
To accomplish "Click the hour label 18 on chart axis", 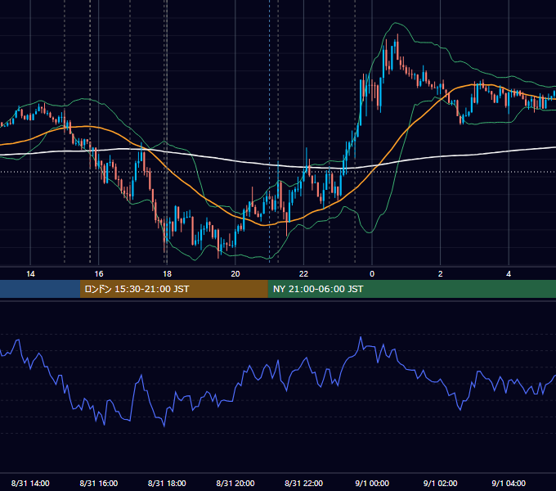I will (167, 274).
